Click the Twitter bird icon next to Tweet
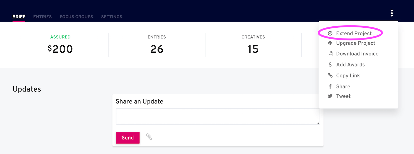The width and height of the screenshot is (414, 154). click(x=330, y=96)
